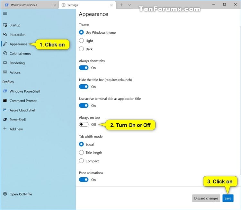The image size is (241, 210).
Task: Open the Interaction settings page
Action: tap(38, 35)
